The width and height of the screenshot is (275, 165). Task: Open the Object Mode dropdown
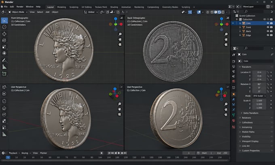pos(18,12)
